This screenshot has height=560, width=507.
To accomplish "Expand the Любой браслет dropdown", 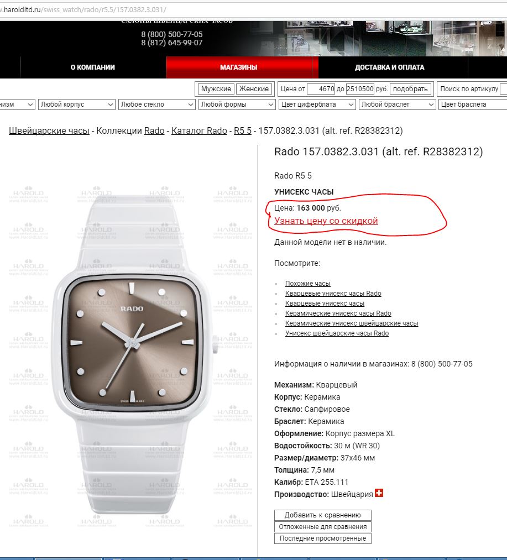I will 398,104.
